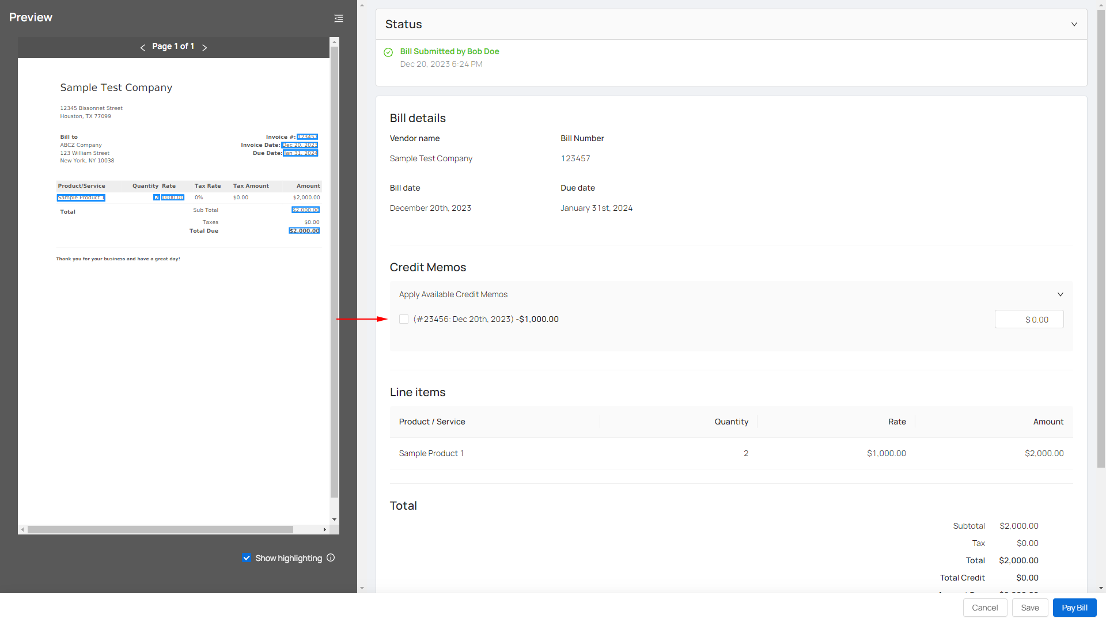1106x622 pixels.
Task: Collapse the Preview panel using menu icon
Action: pos(339,18)
